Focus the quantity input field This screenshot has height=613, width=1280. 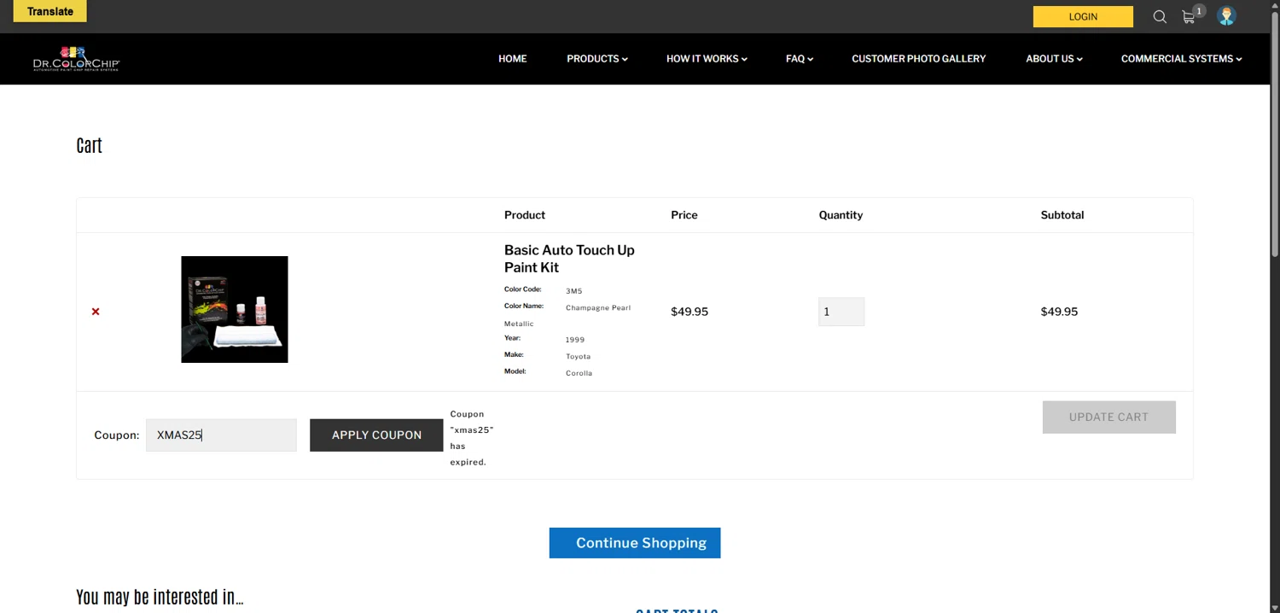tap(841, 312)
